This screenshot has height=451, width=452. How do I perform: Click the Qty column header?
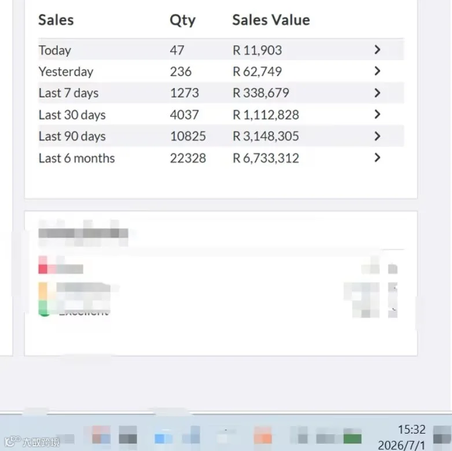tap(182, 20)
